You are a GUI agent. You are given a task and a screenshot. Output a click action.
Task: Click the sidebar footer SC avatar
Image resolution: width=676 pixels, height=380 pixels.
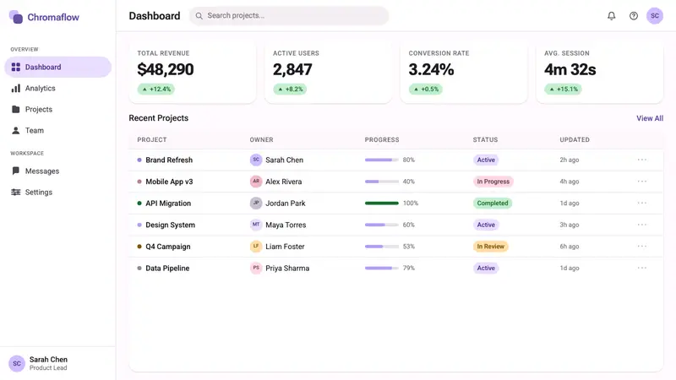tap(17, 364)
